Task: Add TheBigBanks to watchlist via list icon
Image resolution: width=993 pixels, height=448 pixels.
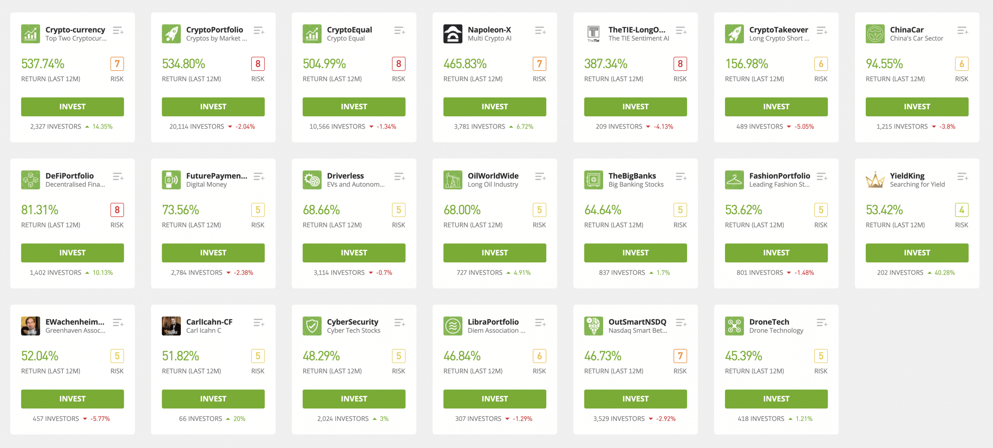Action: 681,177
